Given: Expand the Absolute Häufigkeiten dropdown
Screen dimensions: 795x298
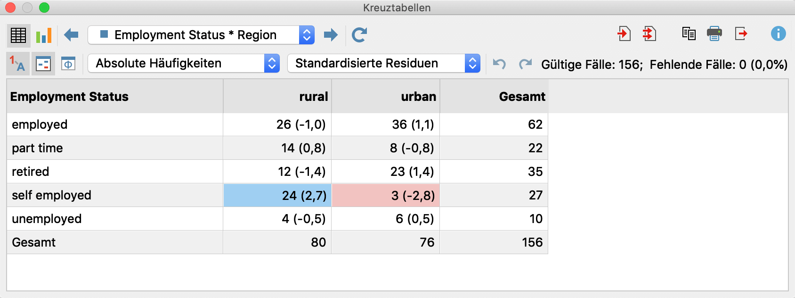Looking at the screenshot, I should 184,63.
